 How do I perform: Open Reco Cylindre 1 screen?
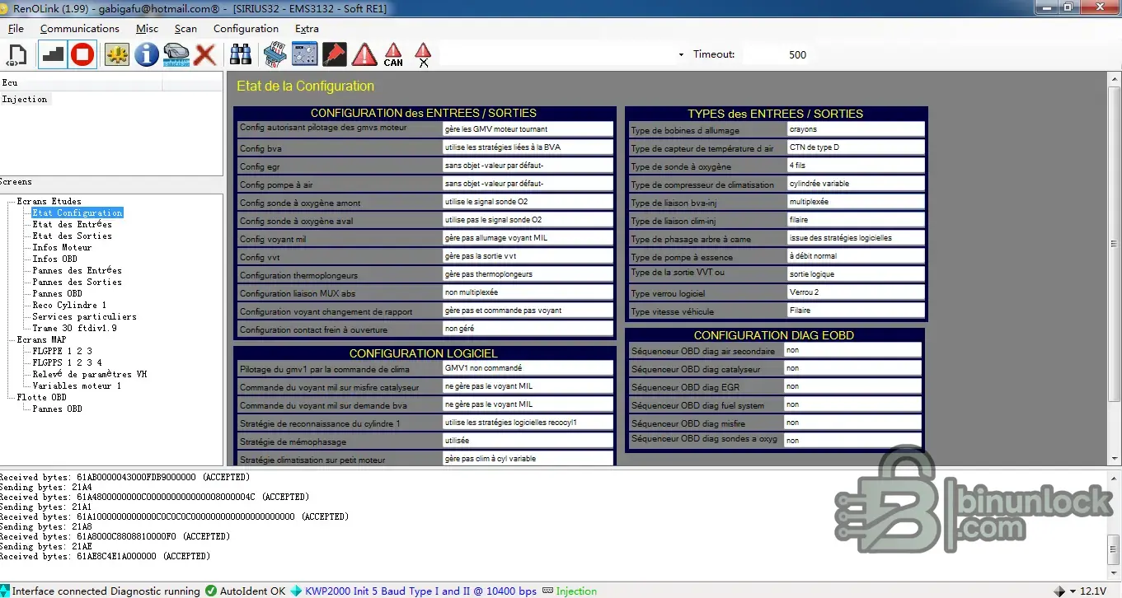tap(69, 305)
